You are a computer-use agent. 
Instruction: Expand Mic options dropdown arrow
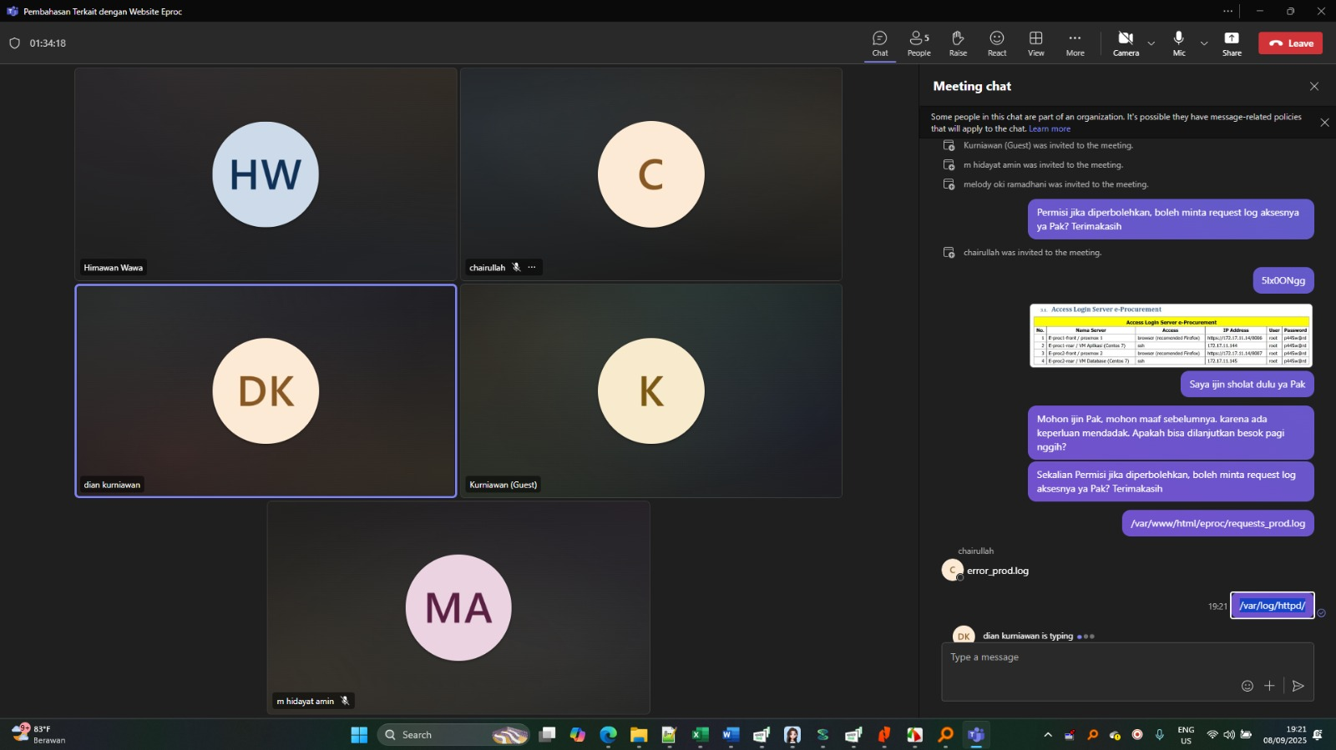click(1204, 43)
